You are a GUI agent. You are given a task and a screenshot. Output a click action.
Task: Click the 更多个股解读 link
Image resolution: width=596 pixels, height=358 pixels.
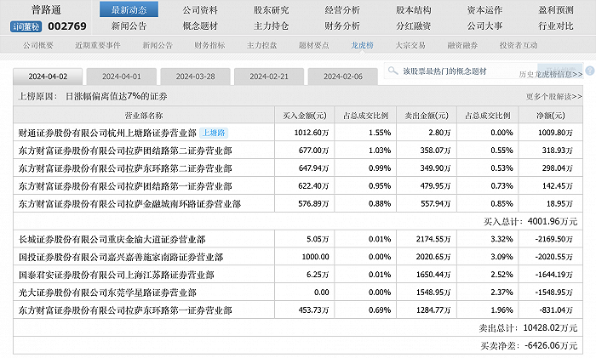[x=553, y=98]
